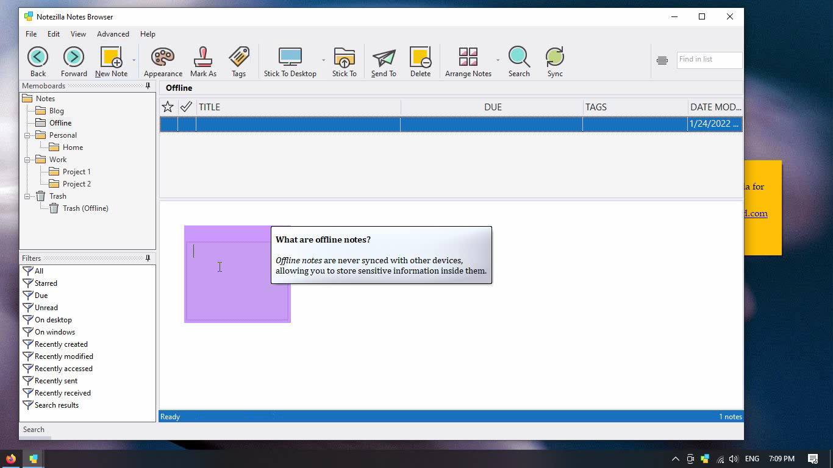
Task: Open the Advanced menu
Action: 113,34
